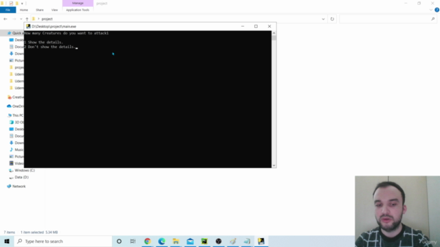
Task: Maximize the main.exe console window
Action: 256,26
